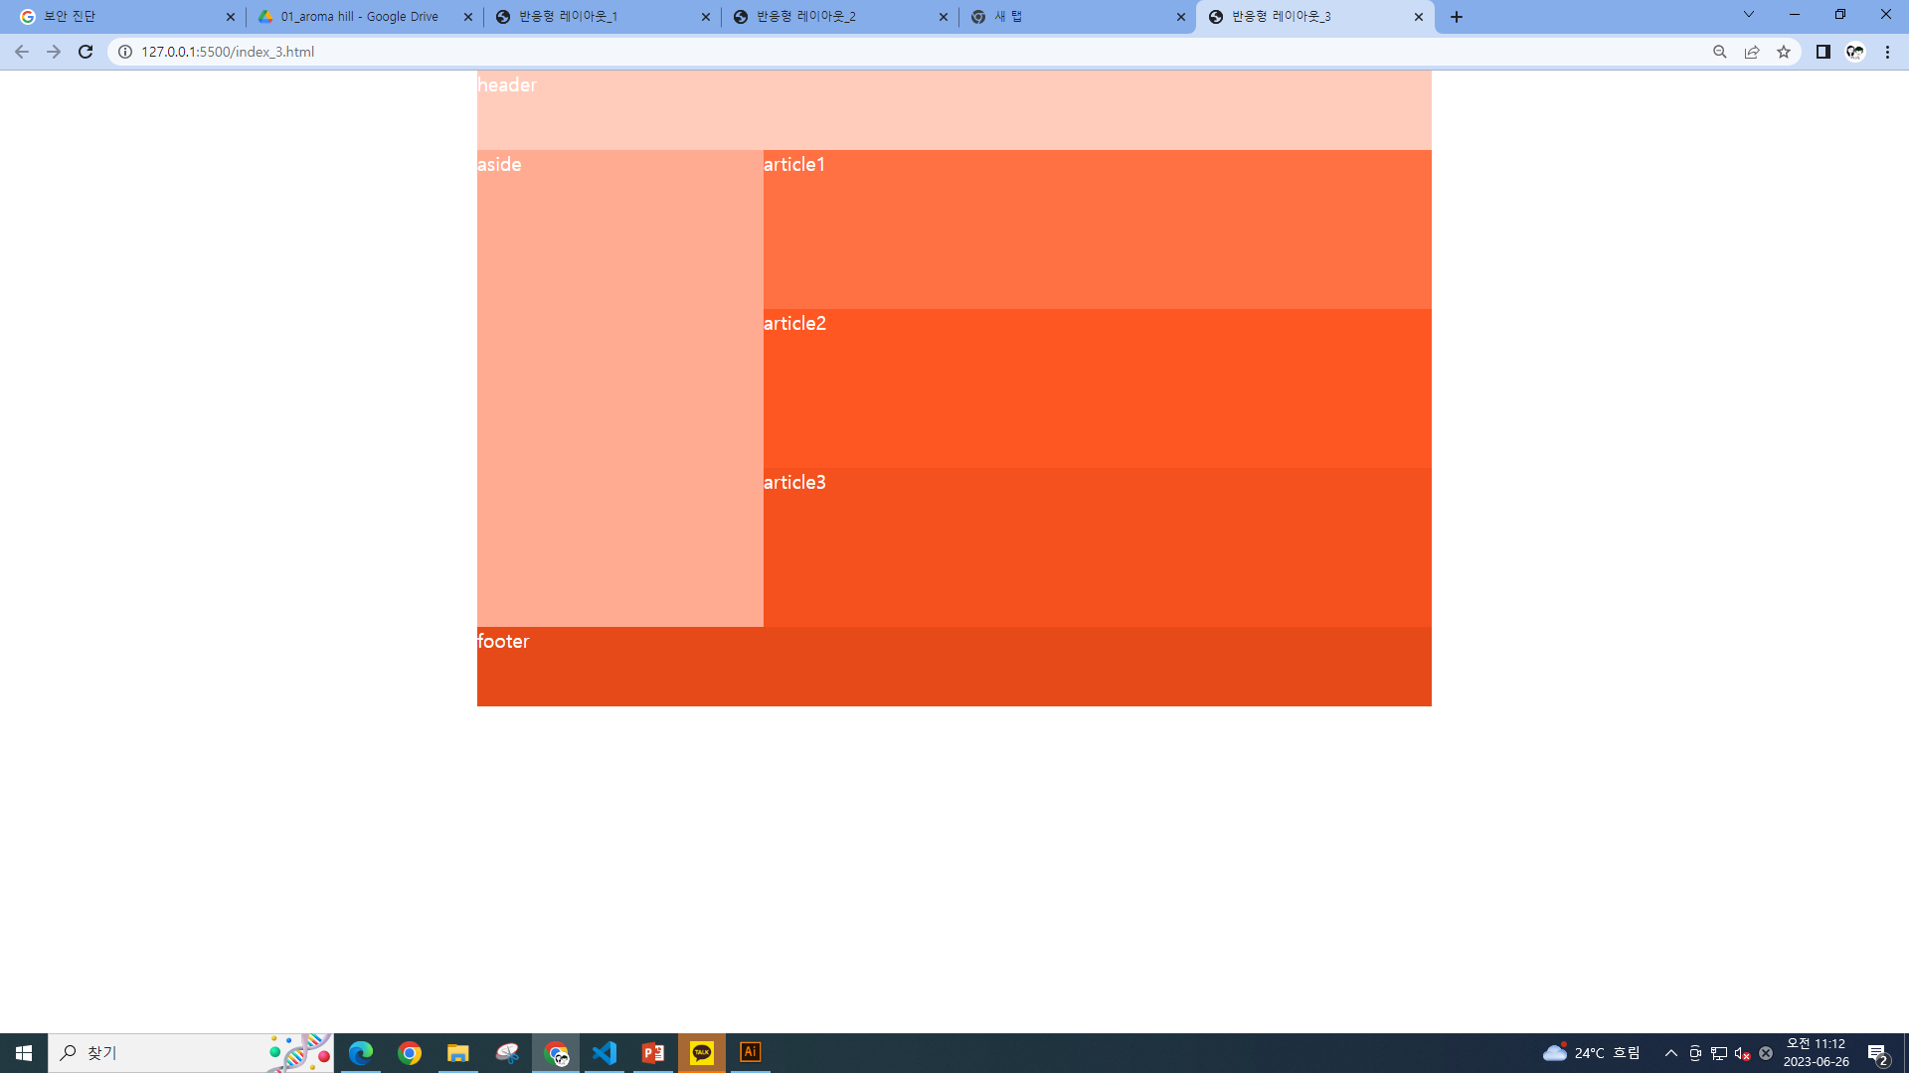Switch to 01_aroma hill Google Drive tab

point(358,17)
